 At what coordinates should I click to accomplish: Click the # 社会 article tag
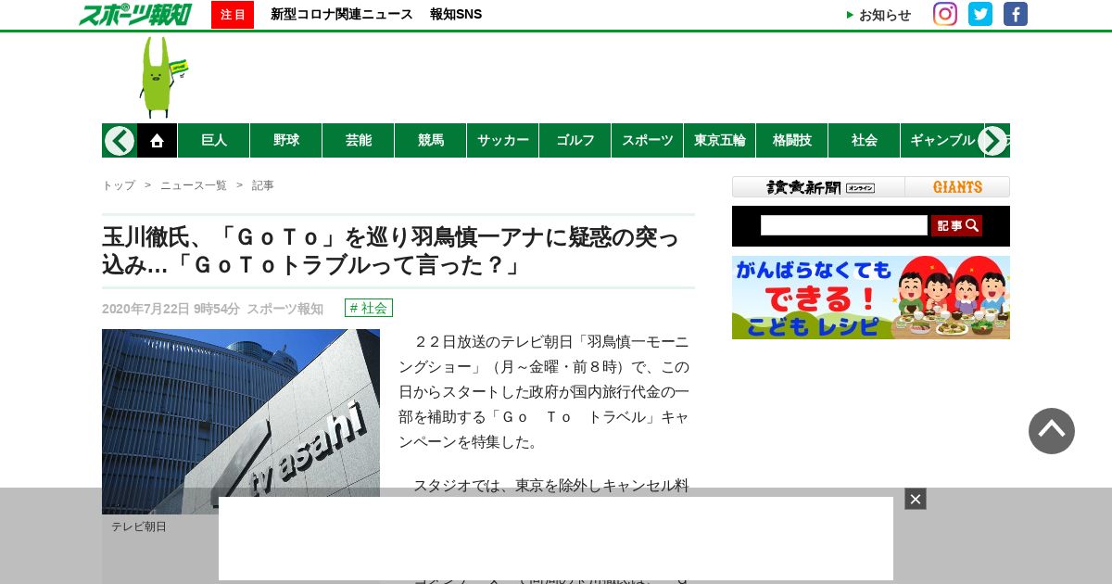pos(369,308)
